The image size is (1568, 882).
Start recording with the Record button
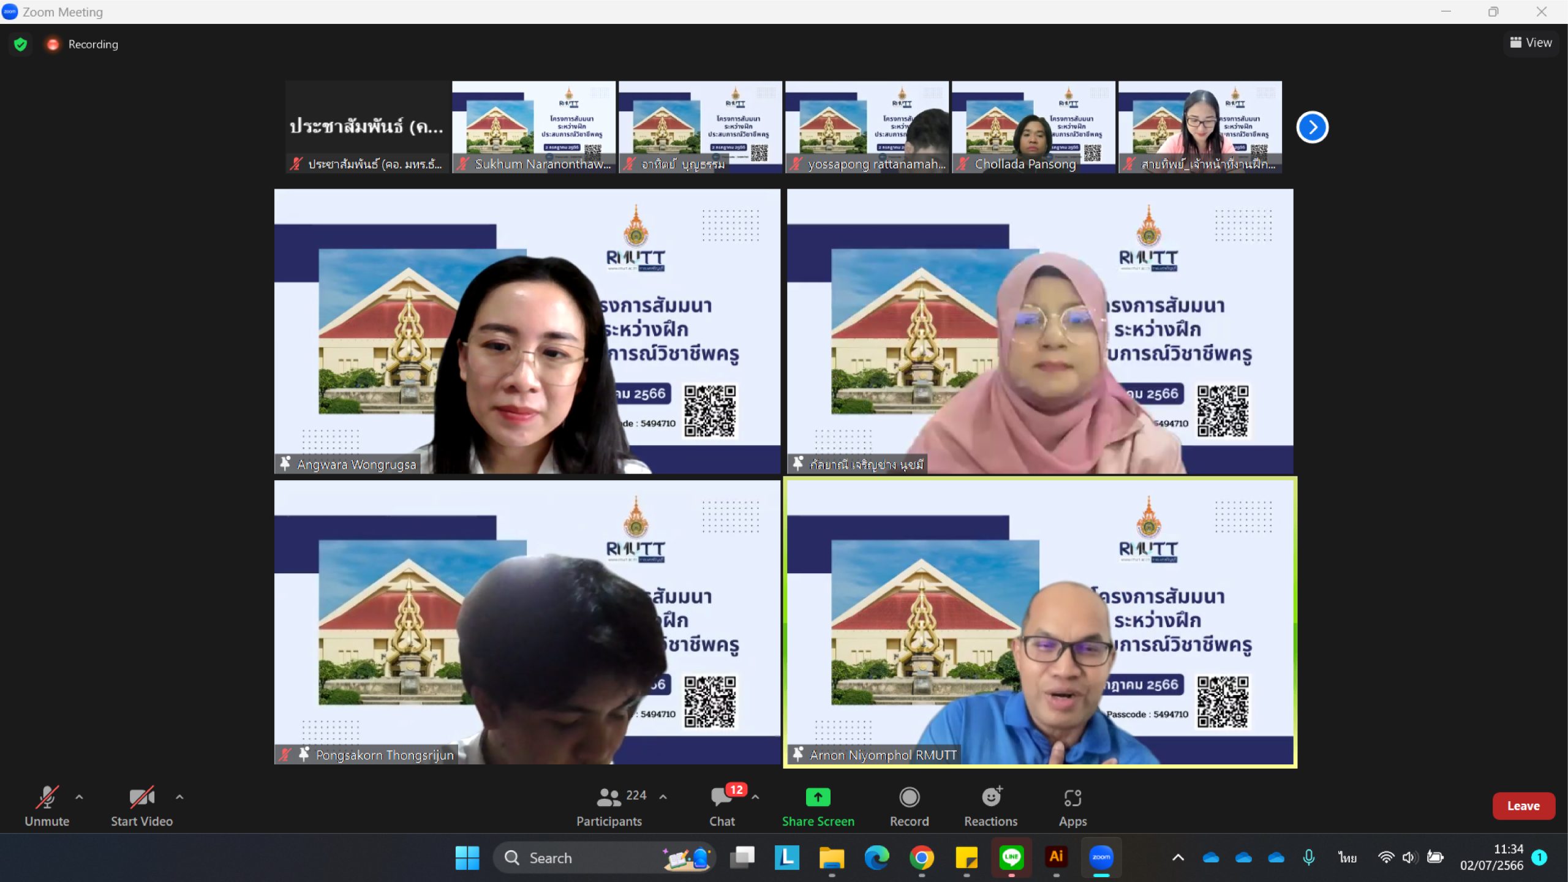click(909, 807)
